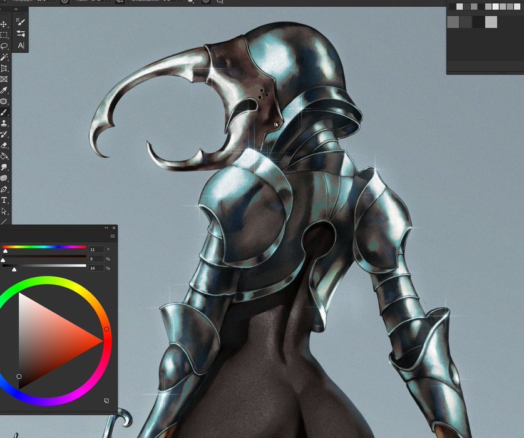Click the hue value field showing 11
The height and width of the screenshot is (438, 524).
point(96,250)
